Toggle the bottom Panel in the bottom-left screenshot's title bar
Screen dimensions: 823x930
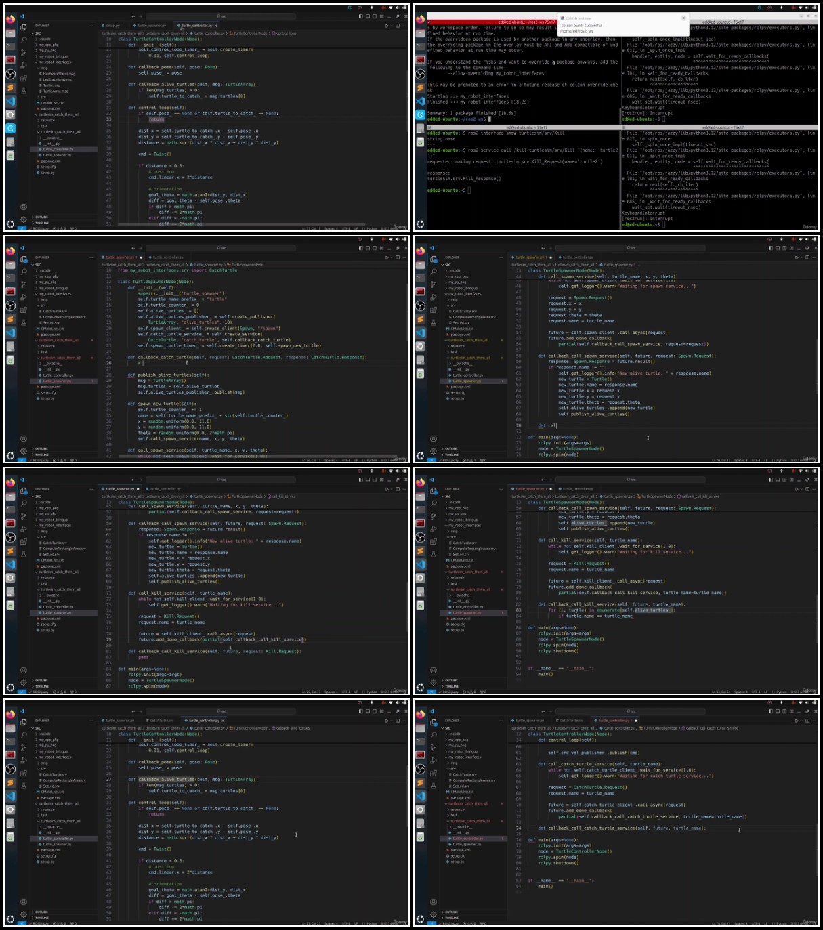(x=367, y=711)
